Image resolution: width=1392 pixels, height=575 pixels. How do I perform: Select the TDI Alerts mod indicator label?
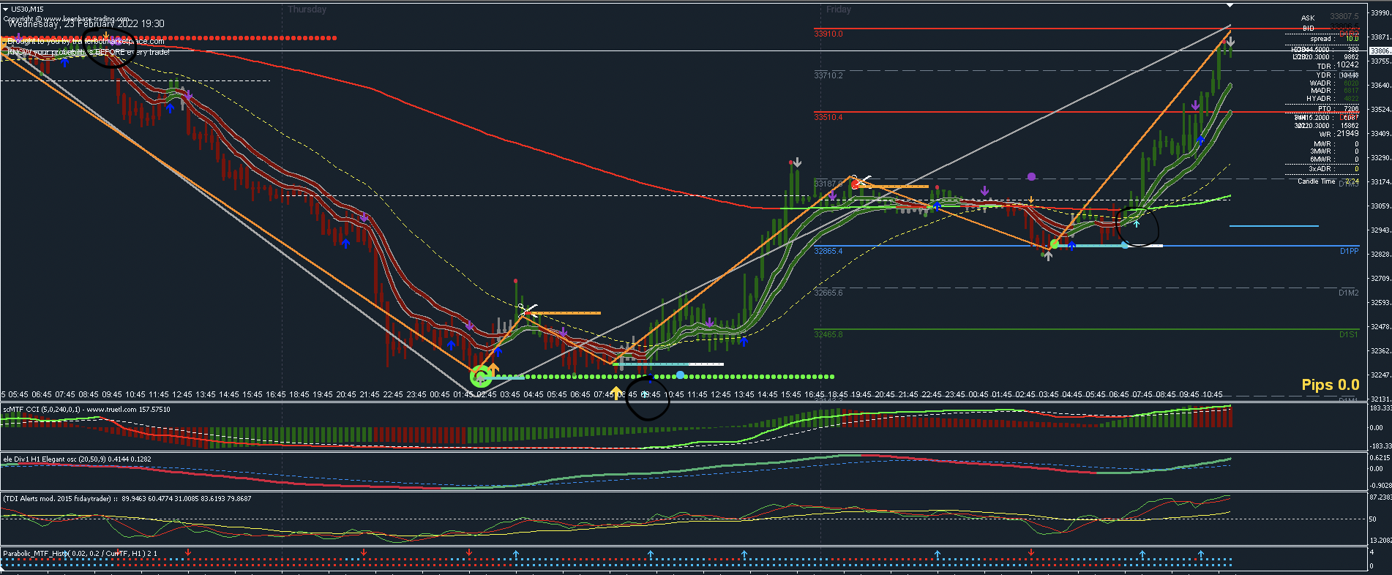tap(127, 499)
